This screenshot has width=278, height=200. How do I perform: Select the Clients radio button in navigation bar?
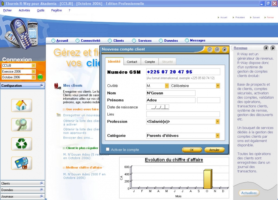110,40
